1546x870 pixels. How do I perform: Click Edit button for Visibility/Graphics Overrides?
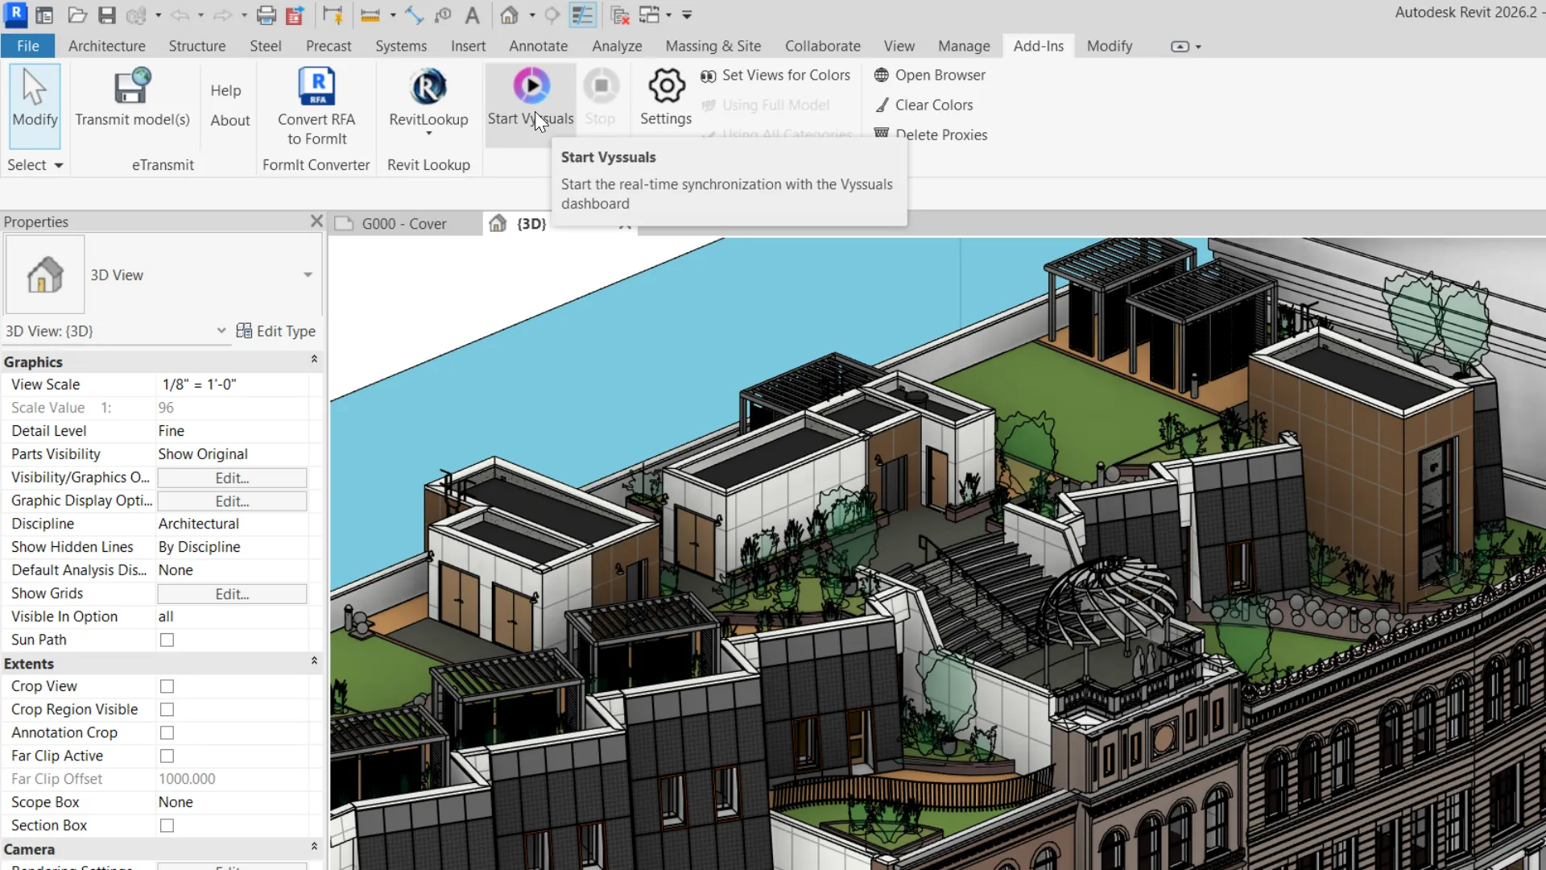coord(232,478)
